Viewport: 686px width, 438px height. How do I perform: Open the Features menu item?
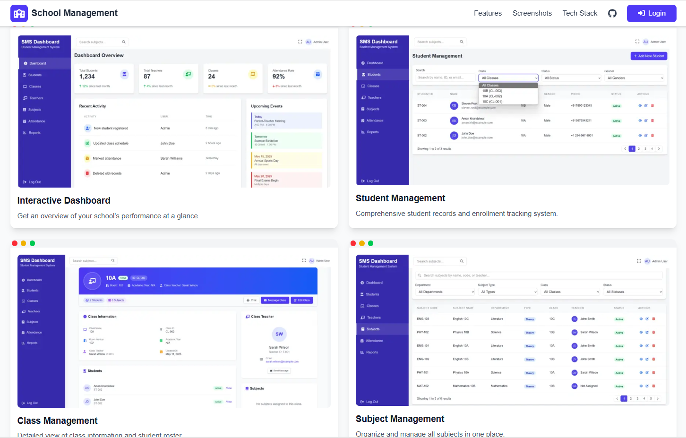point(488,13)
